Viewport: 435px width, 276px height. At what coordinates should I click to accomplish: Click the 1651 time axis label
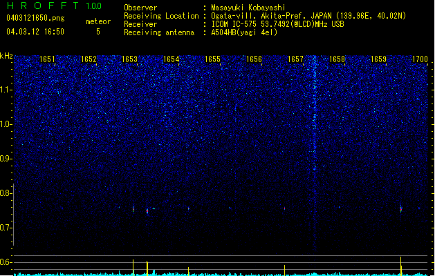(x=47, y=59)
